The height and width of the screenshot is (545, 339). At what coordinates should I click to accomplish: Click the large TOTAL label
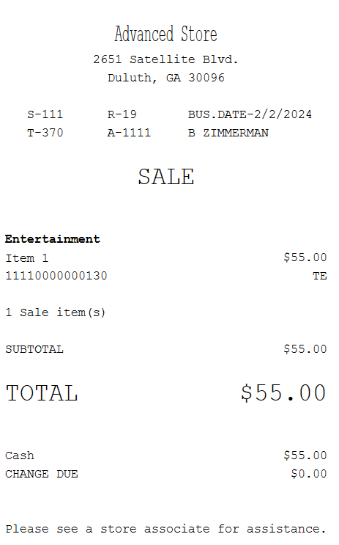(x=42, y=393)
